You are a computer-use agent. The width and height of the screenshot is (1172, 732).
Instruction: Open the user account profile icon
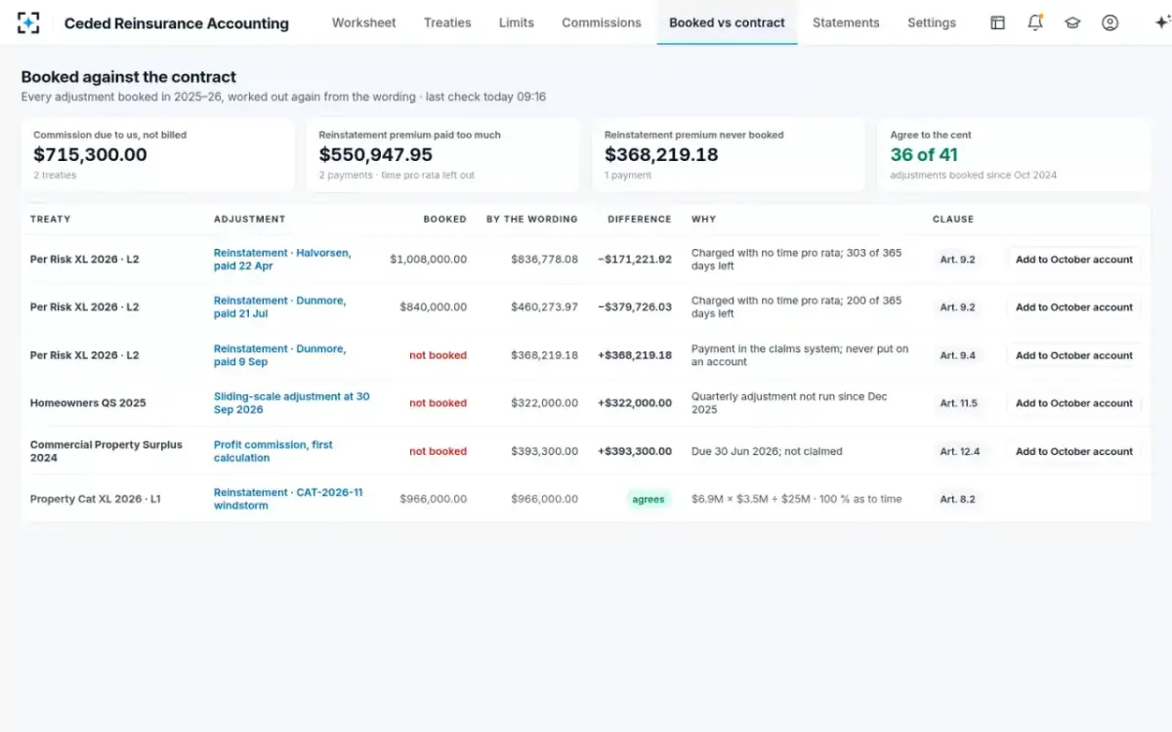pos(1109,22)
